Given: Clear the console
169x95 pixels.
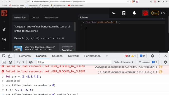Looking at the screenshot, I should pos(11,62).
